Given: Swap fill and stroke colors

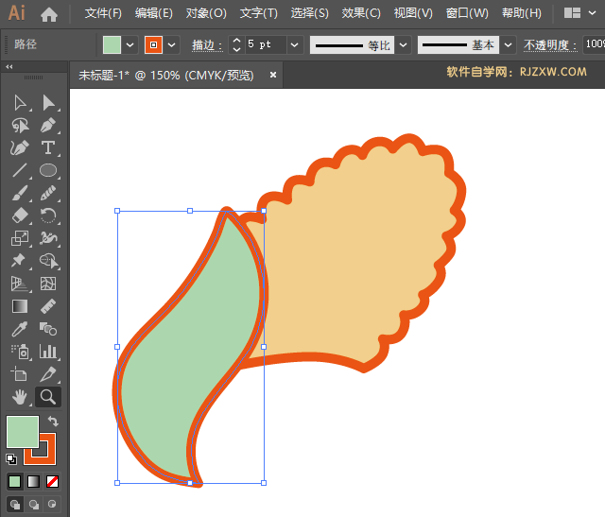Looking at the screenshot, I should pos(53,422).
